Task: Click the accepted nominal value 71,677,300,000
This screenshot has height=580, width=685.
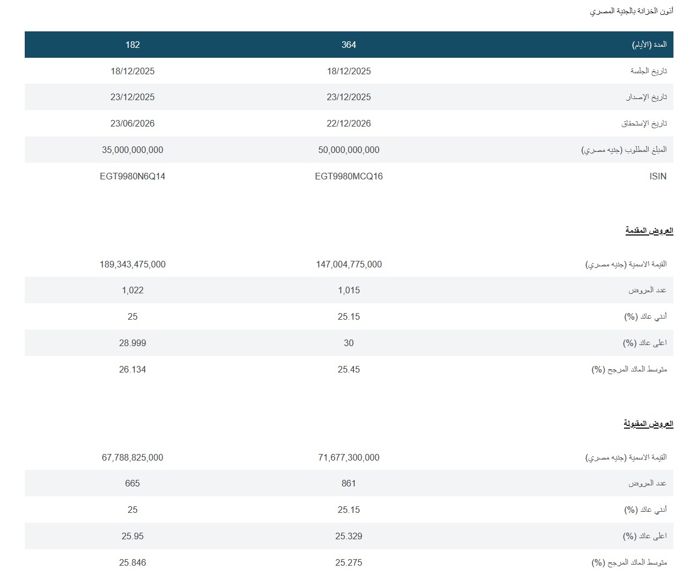Action: (x=349, y=457)
